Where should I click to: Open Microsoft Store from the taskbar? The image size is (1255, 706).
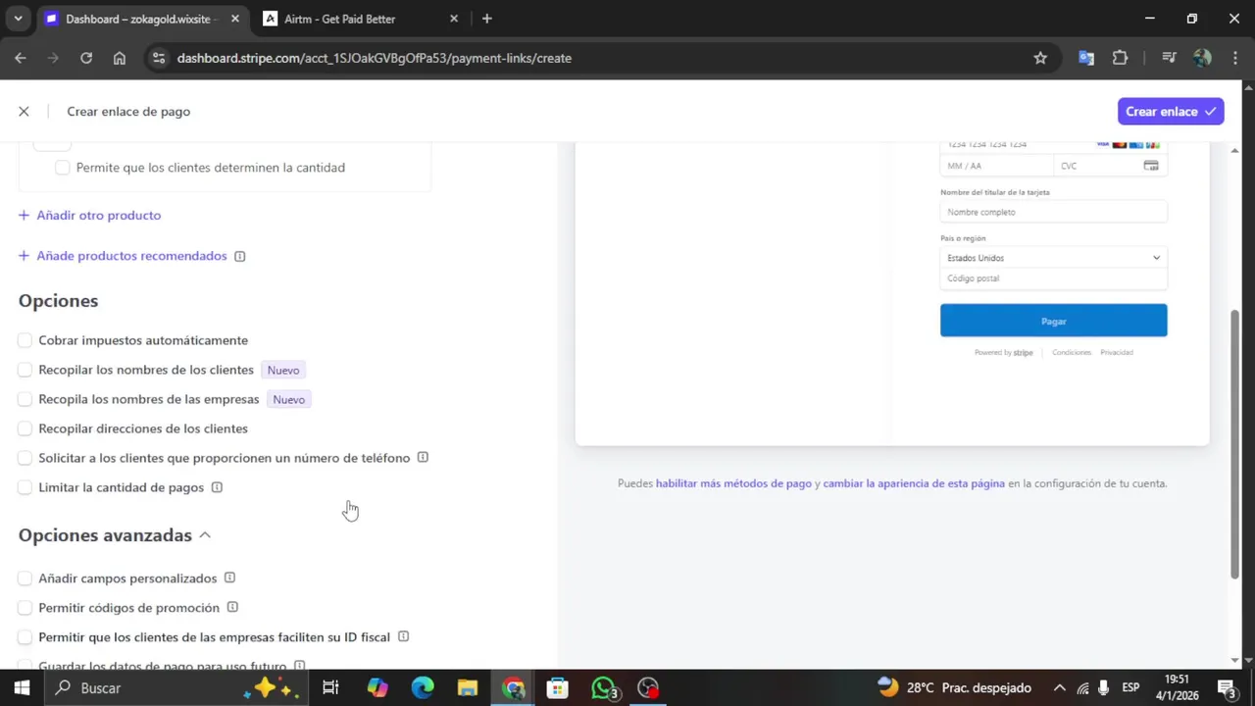tap(558, 688)
